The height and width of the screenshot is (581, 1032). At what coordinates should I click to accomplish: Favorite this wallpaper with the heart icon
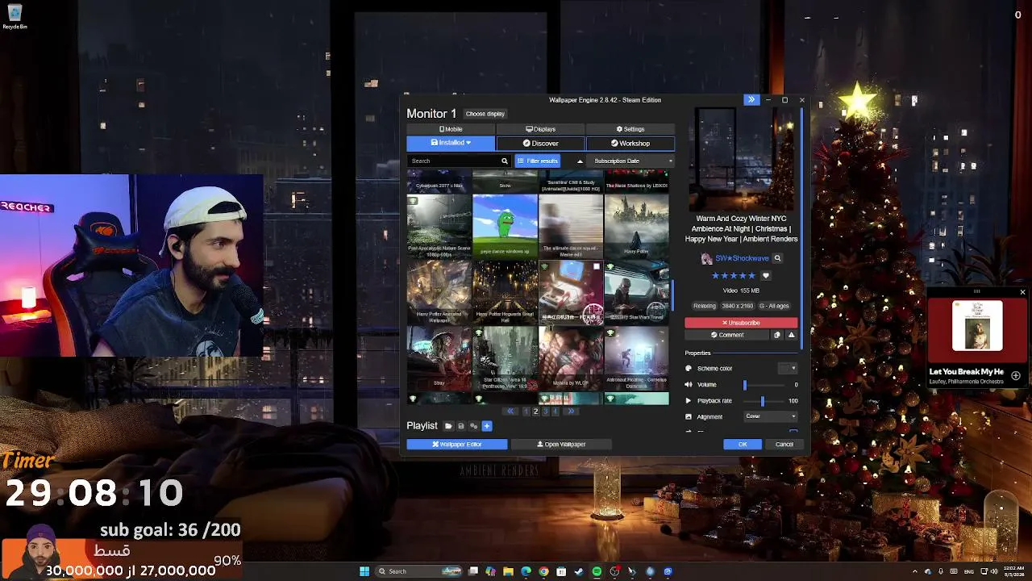coord(766,275)
